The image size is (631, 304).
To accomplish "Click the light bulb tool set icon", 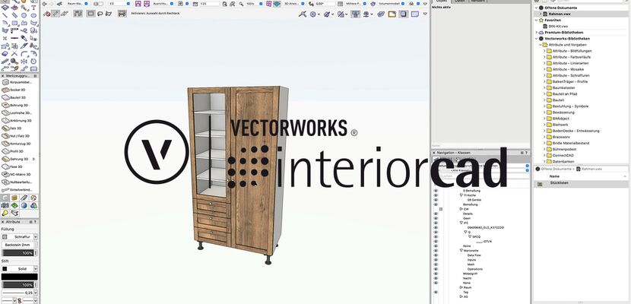I will pyautogui.click(x=5, y=213).
